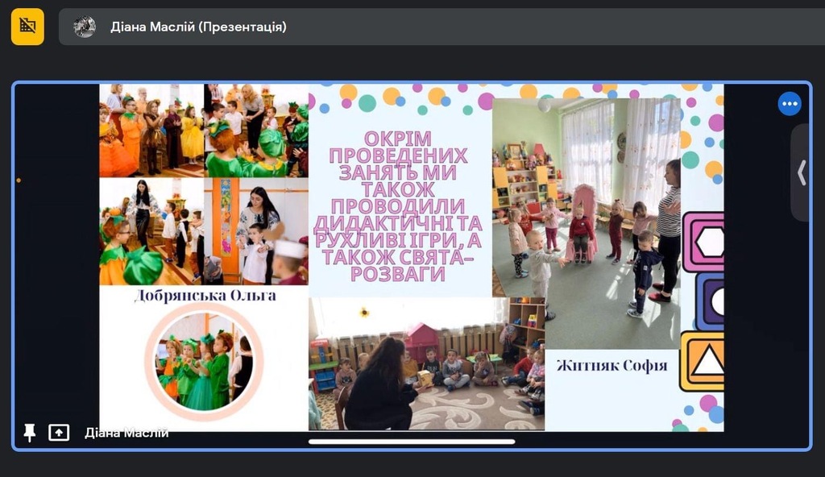Click the top-left photo of costumed children
The height and width of the screenshot is (477, 825).
(151, 130)
